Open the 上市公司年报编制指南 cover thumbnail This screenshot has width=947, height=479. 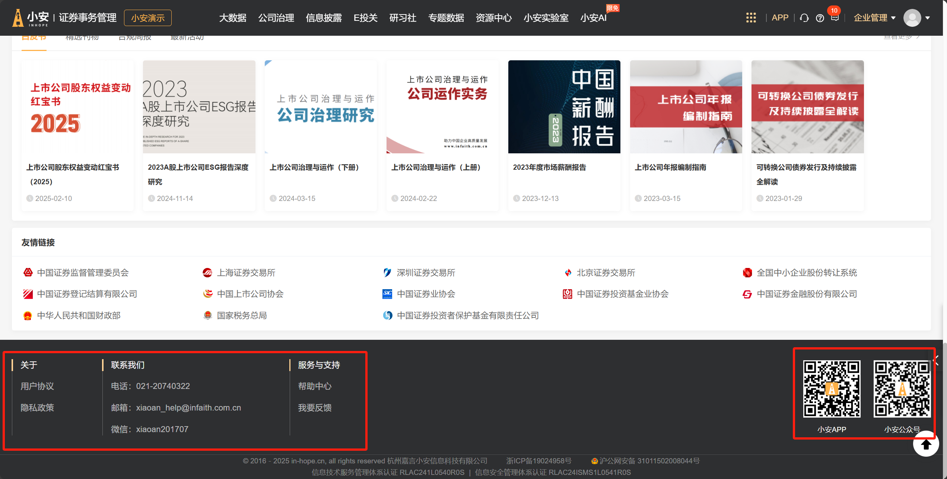686,107
